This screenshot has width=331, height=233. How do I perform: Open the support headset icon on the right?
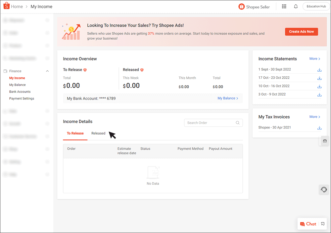324,190
